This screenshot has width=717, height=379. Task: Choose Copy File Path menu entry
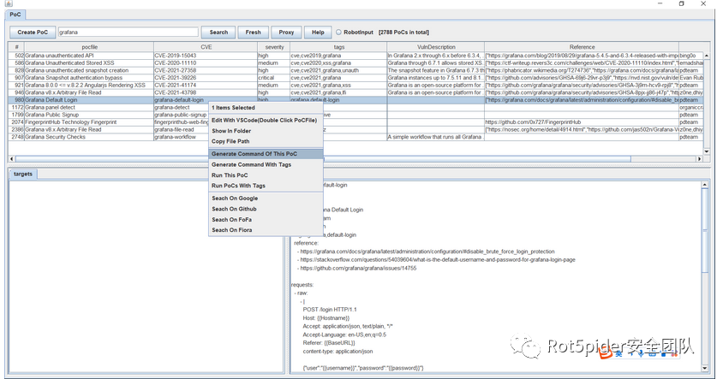point(265,141)
